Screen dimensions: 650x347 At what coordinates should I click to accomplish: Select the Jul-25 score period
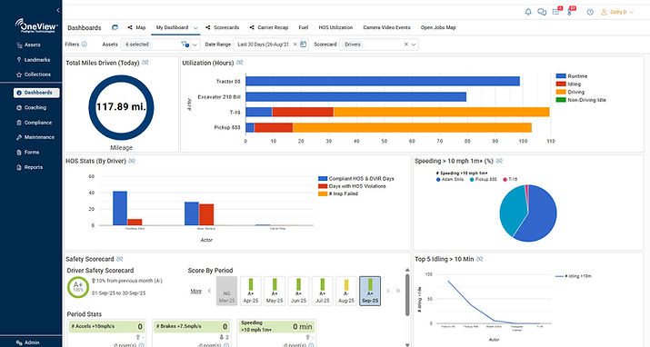(323, 291)
